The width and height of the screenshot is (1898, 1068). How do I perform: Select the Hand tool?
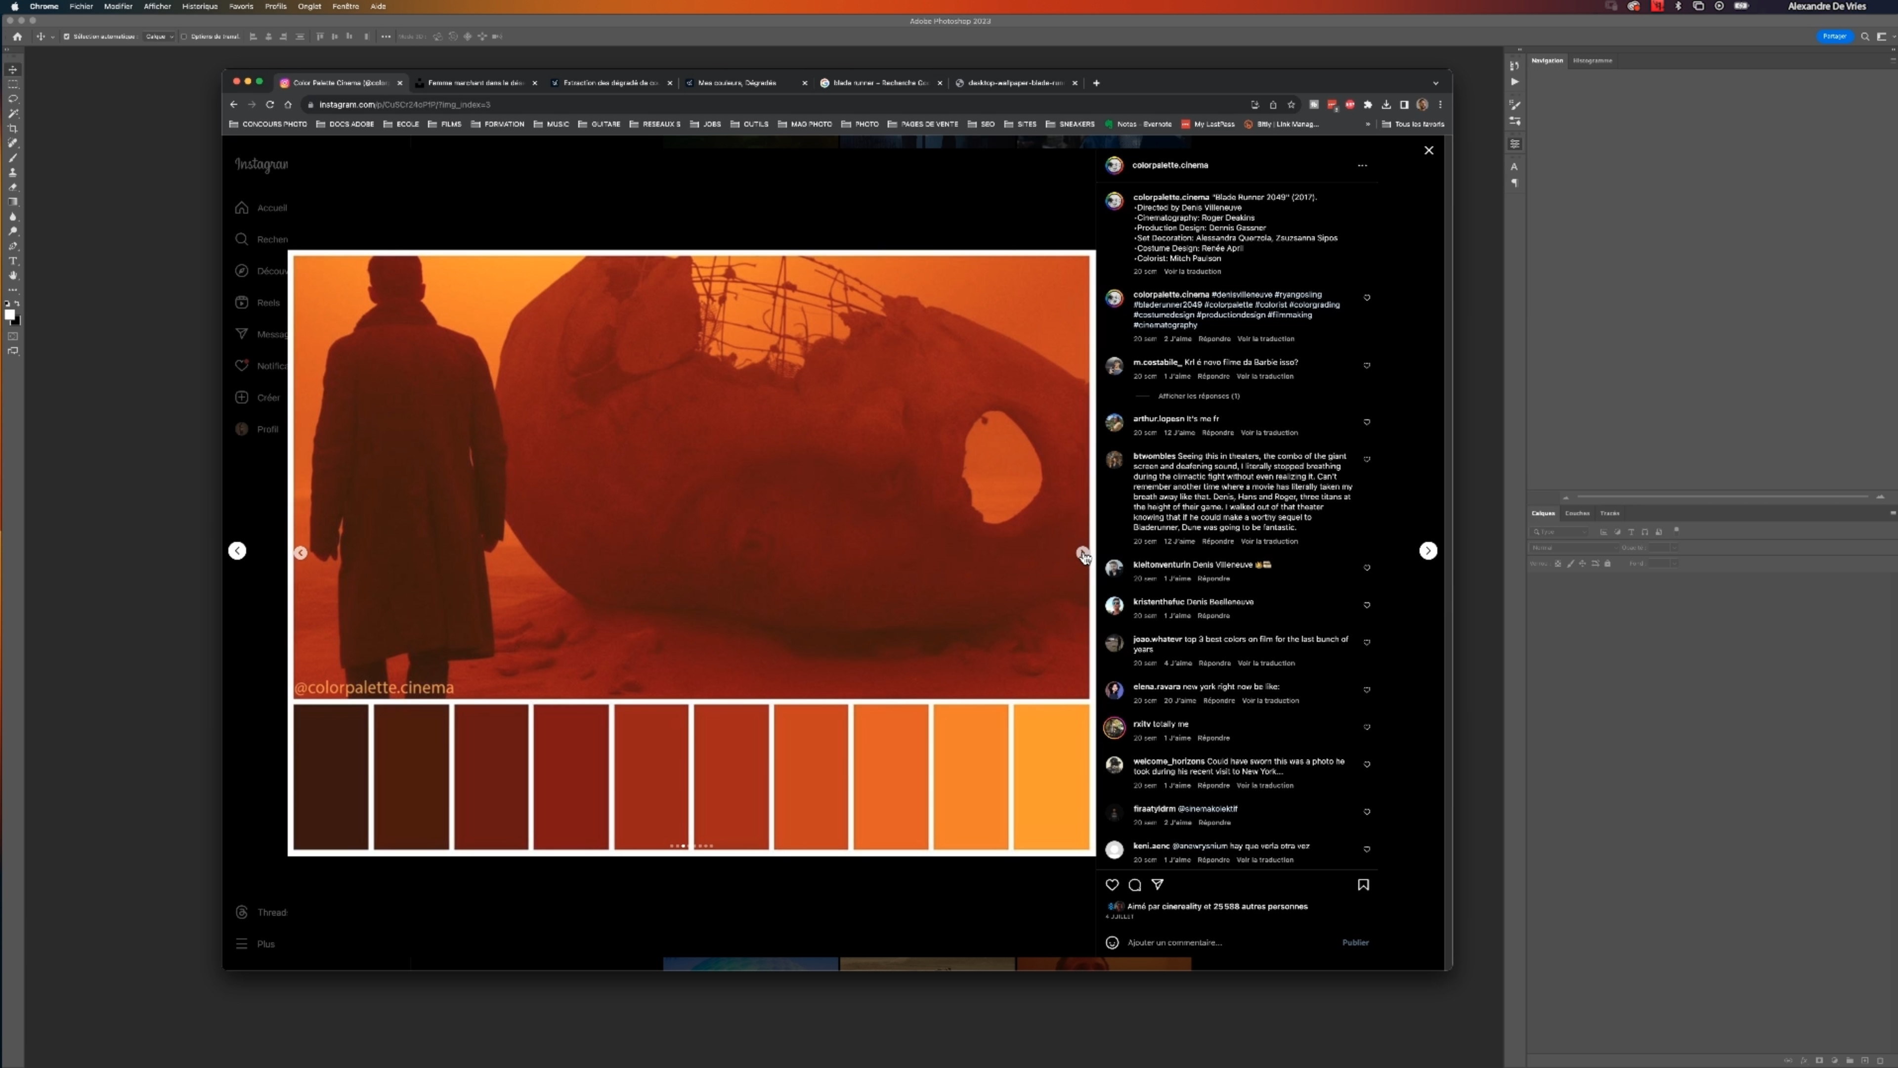coord(12,276)
